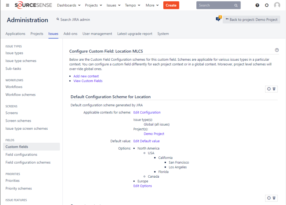Open Issue types in sidebar
Screen dimensions: 286x205
click(14, 53)
